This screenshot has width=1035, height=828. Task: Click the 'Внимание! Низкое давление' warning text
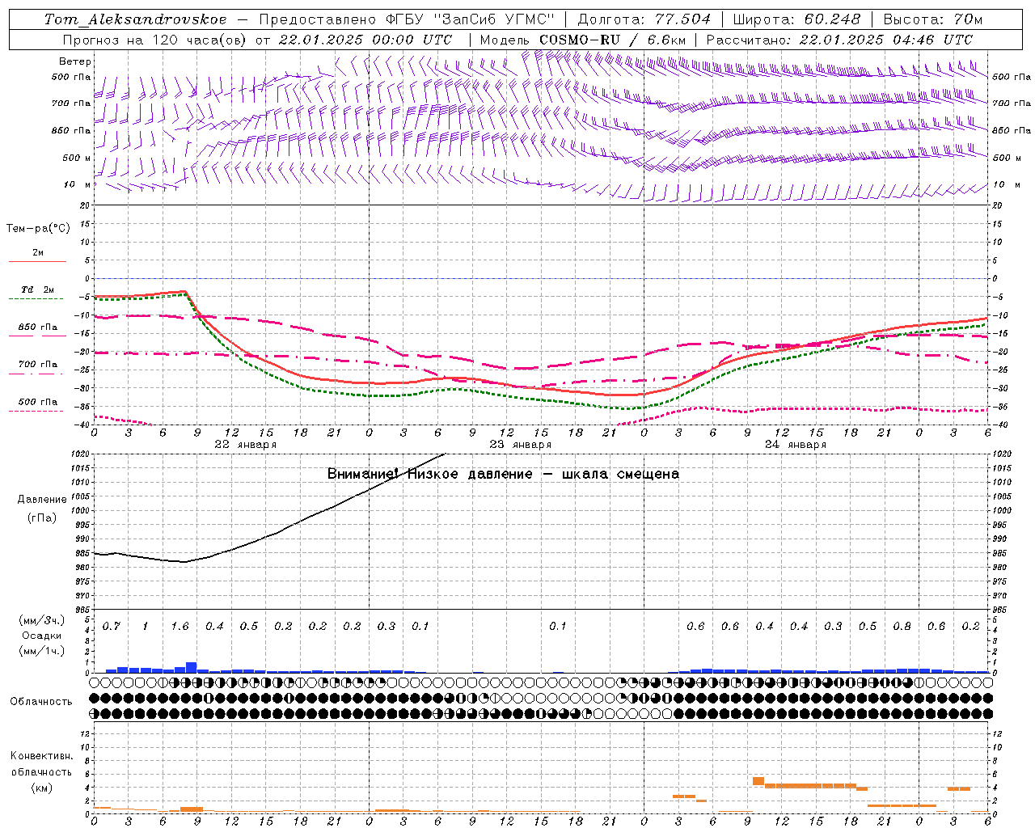[x=429, y=474]
